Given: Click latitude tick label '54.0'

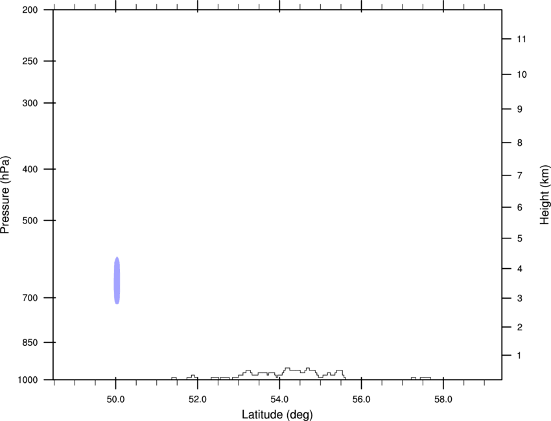Looking at the screenshot, I should [279, 400].
